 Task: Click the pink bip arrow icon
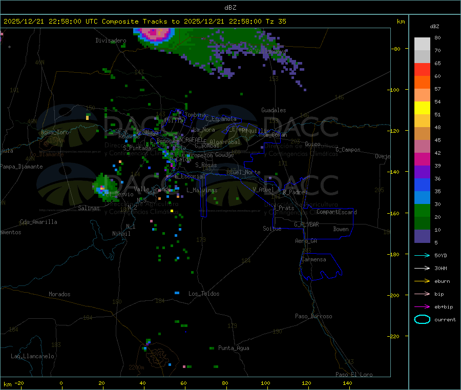pyautogui.click(x=422, y=294)
